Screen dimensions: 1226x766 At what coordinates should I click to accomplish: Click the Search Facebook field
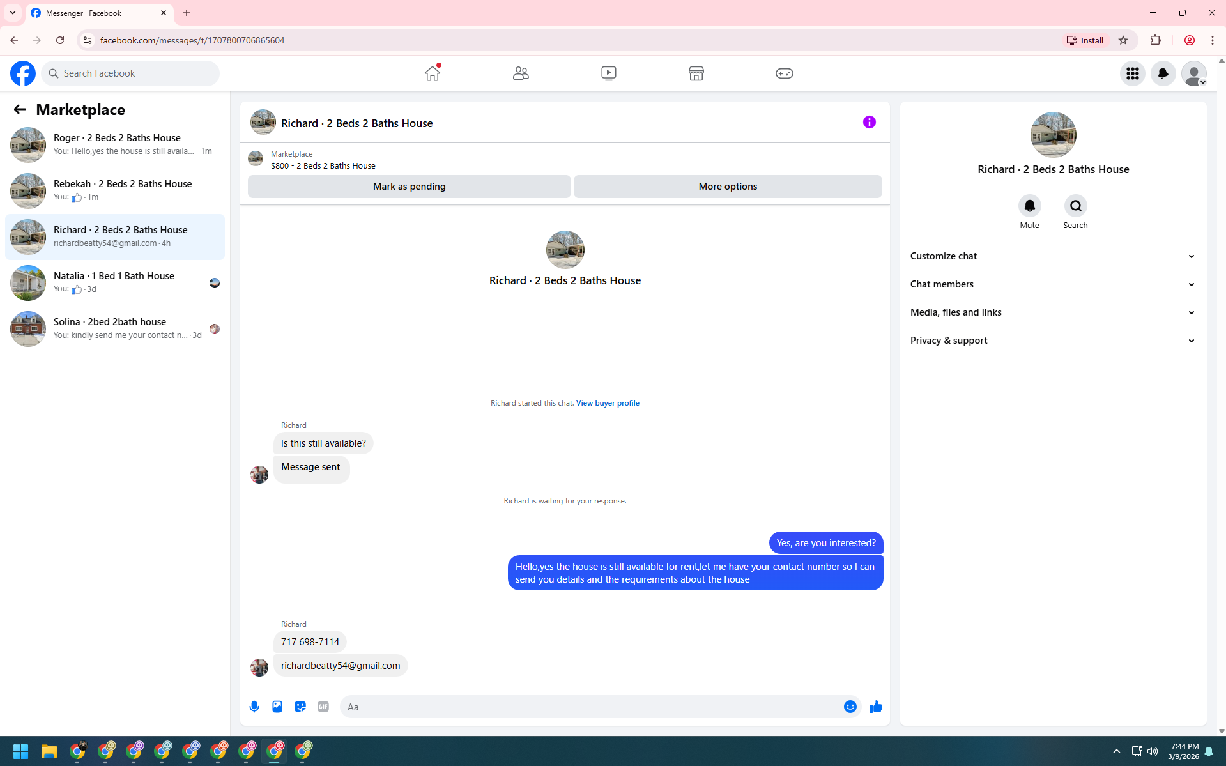(130, 73)
